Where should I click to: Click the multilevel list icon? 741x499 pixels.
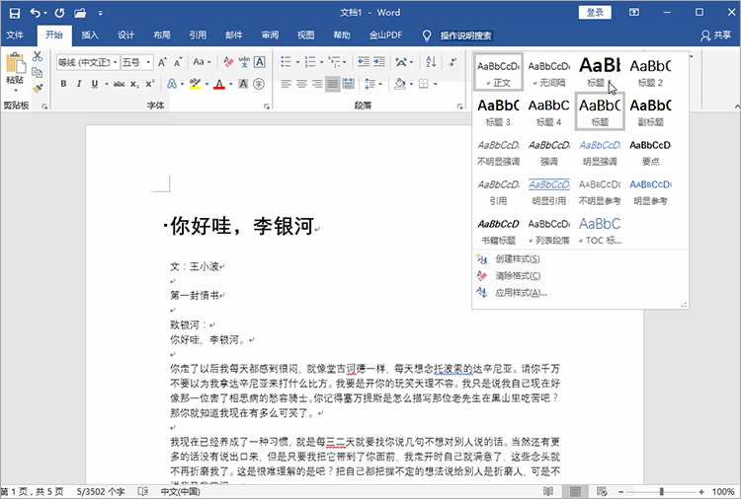pos(335,62)
